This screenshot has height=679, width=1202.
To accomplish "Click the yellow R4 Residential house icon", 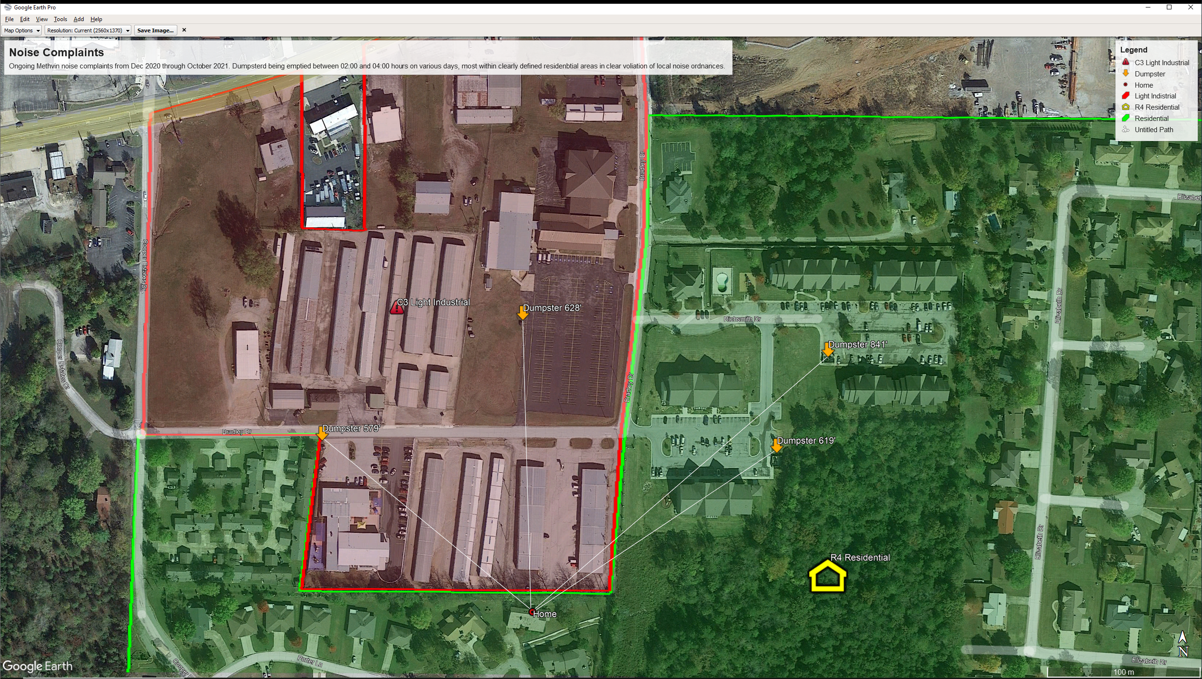I will pyautogui.click(x=828, y=576).
